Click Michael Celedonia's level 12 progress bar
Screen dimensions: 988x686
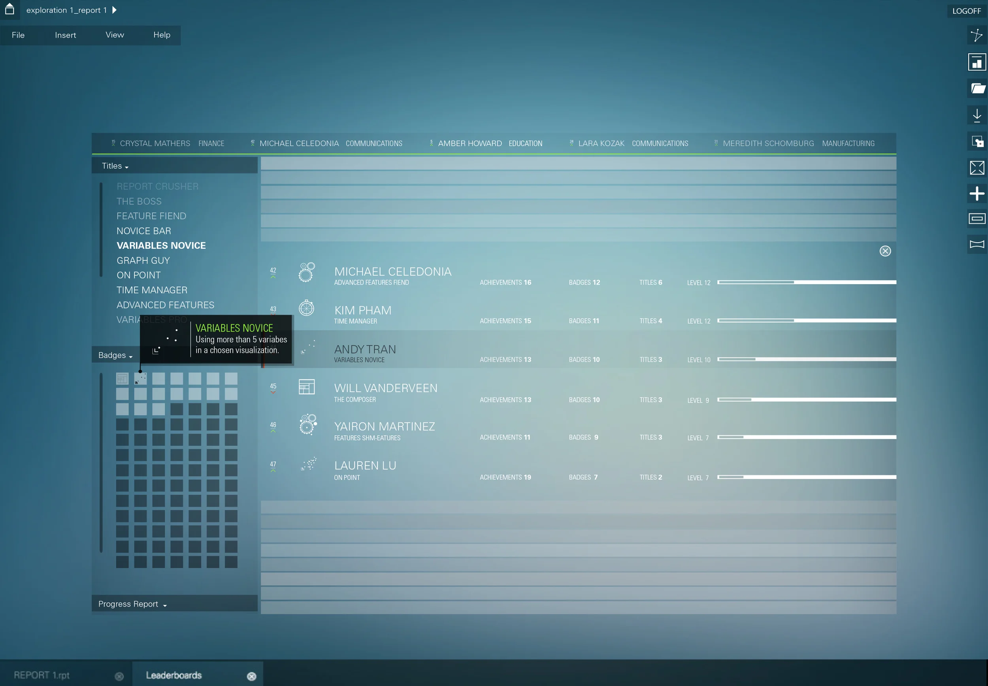[x=807, y=282]
